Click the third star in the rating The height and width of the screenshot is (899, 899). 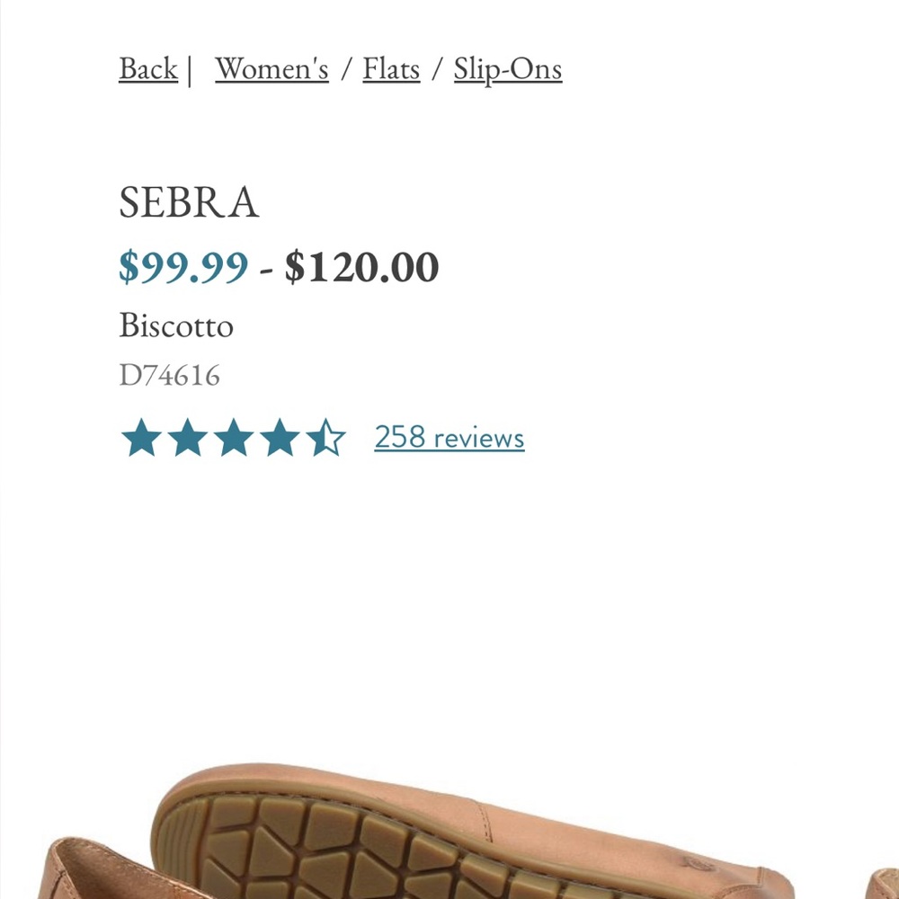tap(235, 439)
